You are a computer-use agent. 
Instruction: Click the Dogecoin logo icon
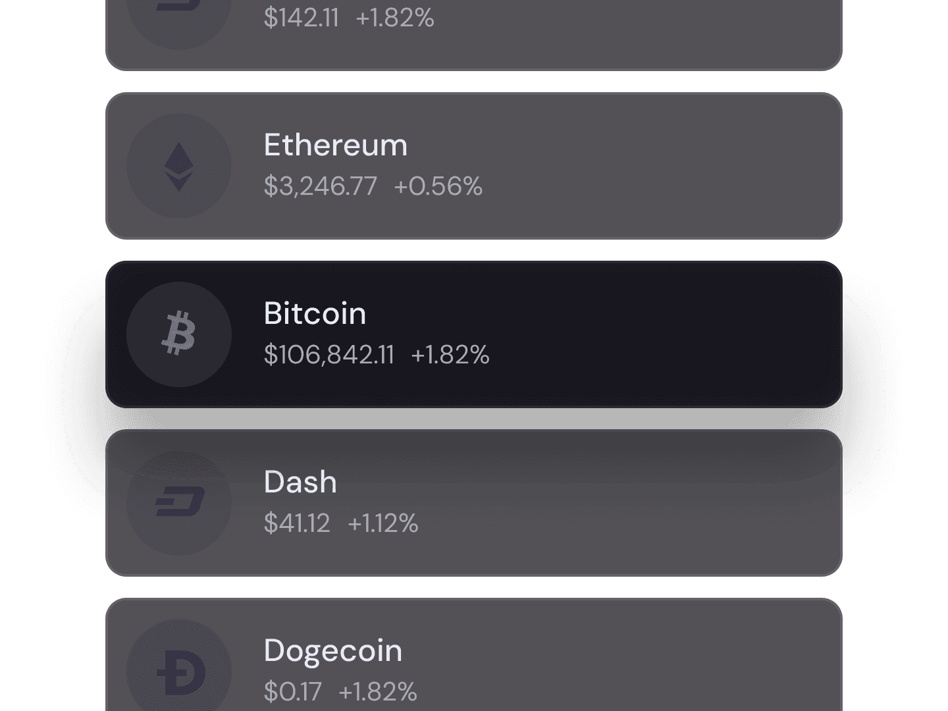tap(178, 671)
